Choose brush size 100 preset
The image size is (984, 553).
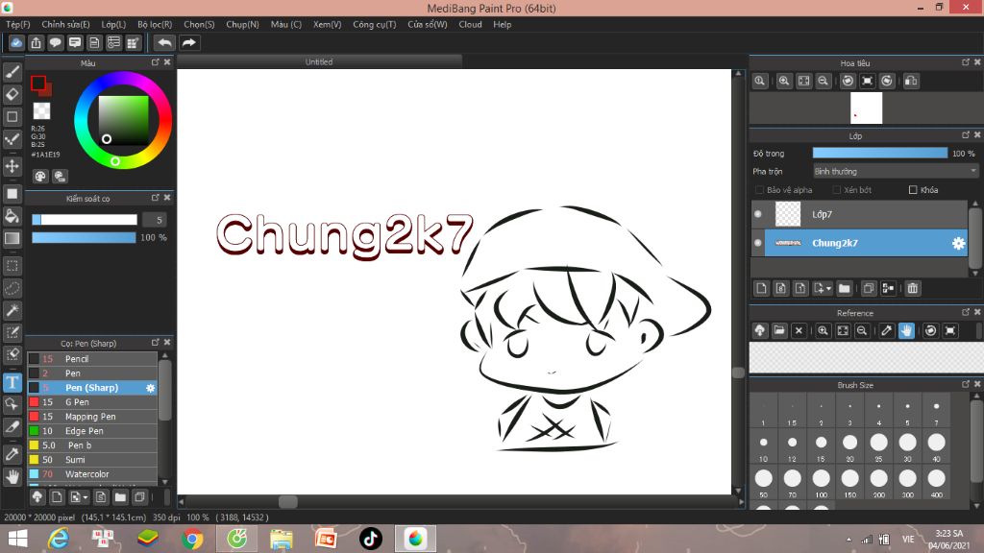click(x=821, y=482)
